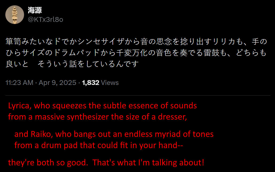Click the @KTx3rl8o handle

click(45, 19)
